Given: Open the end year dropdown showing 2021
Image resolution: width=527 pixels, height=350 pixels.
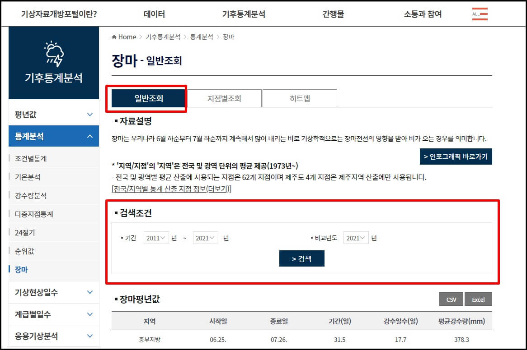Looking at the screenshot, I should (205, 238).
